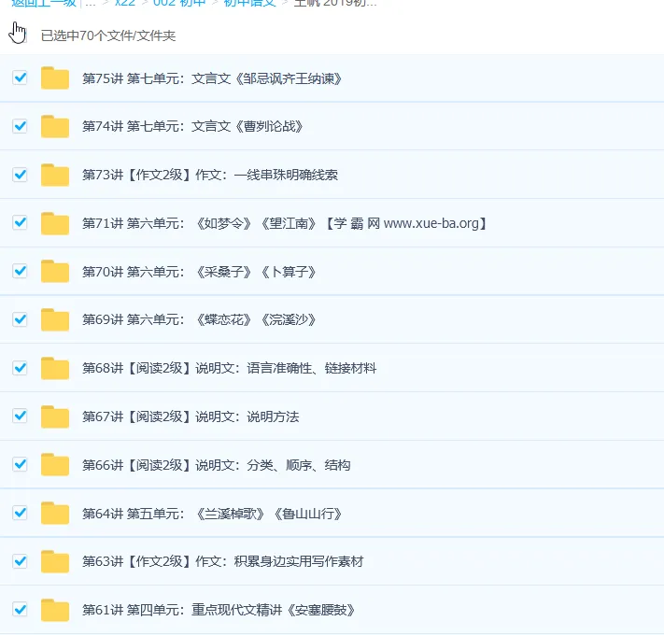Go to 初中语文 in breadcrumb path
Viewport: 664px width, 635px height.
[x=249, y=3]
